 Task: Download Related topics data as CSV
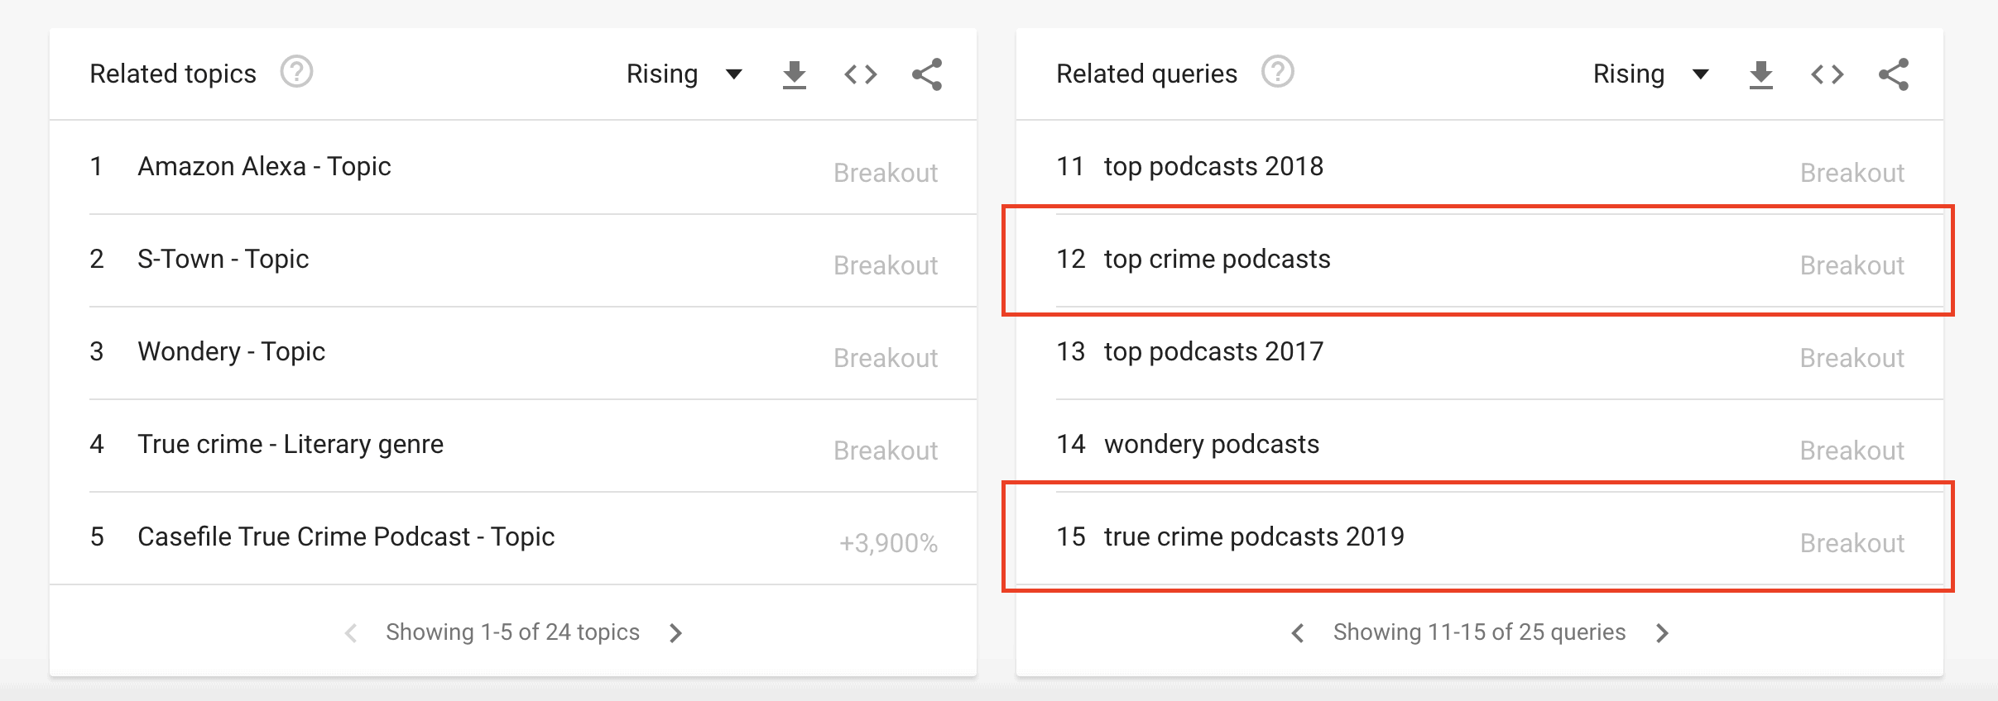tap(795, 74)
